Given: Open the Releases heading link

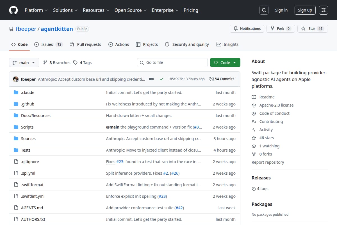Looking at the screenshot, I should coord(261,178).
